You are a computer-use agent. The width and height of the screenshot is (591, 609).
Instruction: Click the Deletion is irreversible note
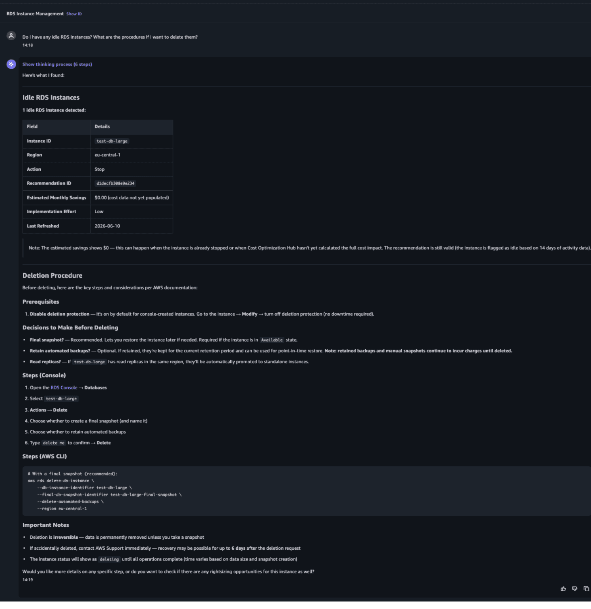coord(117,538)
